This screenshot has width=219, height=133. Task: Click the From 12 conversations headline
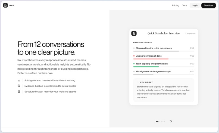[x=51, y=48]
